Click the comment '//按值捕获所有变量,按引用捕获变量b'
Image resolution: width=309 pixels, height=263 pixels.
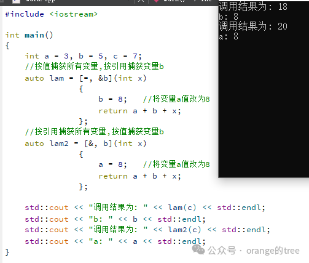(x=94, y=67)
